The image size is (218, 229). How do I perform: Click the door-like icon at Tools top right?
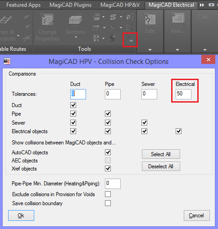130,17
